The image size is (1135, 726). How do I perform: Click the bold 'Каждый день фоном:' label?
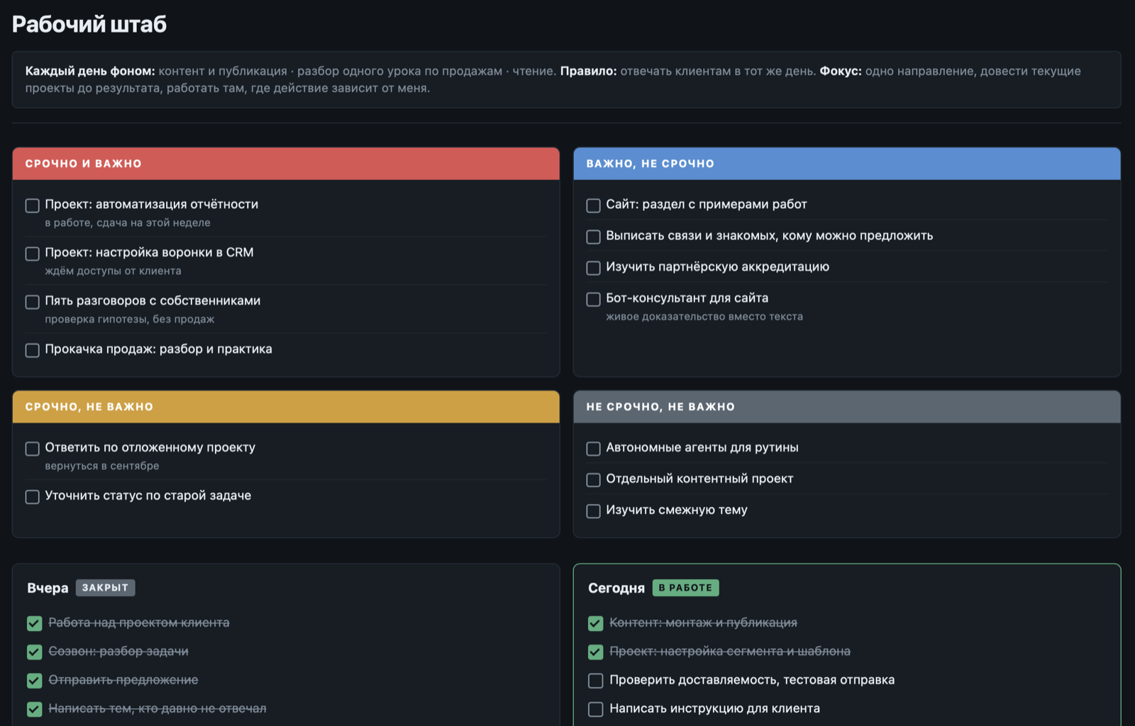click(90, 71)
